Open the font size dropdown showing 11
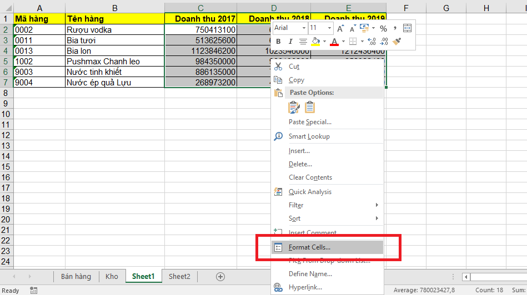 coord(329,28)
